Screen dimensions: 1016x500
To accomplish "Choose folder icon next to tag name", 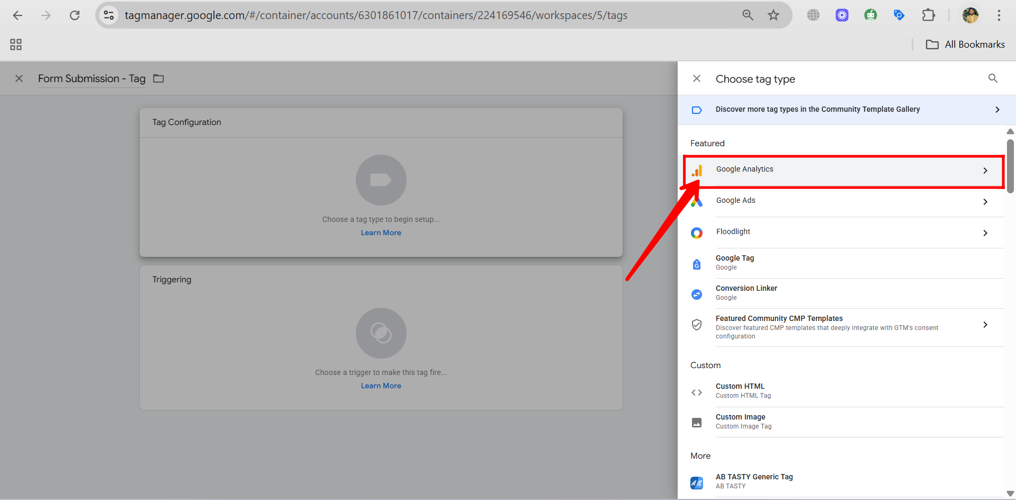I will 158,78.
